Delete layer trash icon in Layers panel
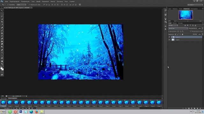This screenshot has width=204, height=114. pyautogui.click(x=200, y=108)
